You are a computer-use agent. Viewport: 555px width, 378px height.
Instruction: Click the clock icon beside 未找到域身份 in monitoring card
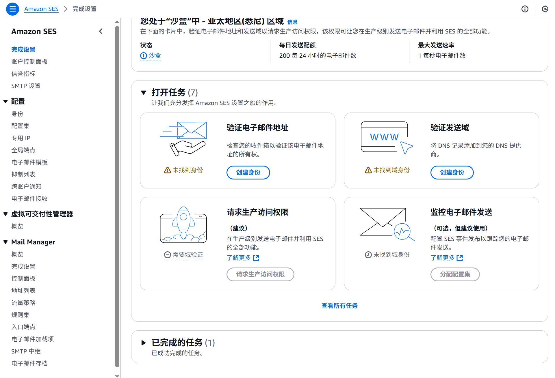coord(368,255)
